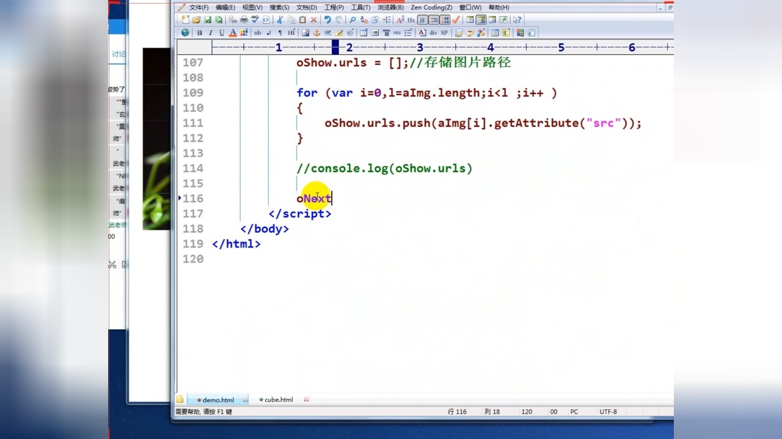Apply underline HTML tag
The image size is (782, 439).
(222, 33)
